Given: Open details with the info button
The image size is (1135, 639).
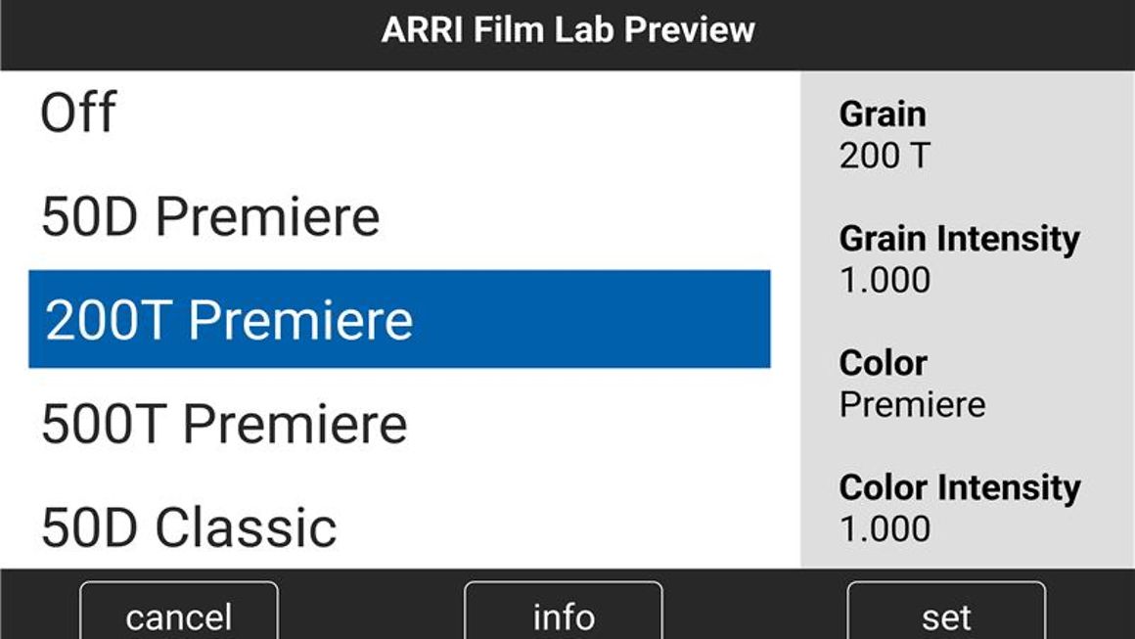Looking at the screenshot, I should (563, 615).
